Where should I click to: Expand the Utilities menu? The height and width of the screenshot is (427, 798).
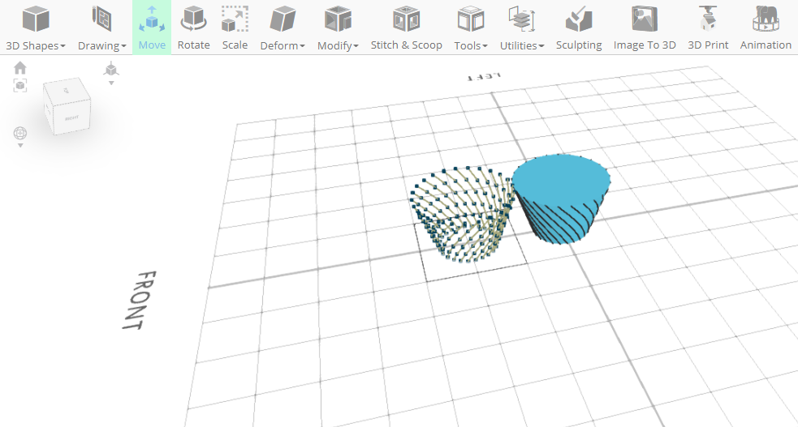(x=522, y=28)
